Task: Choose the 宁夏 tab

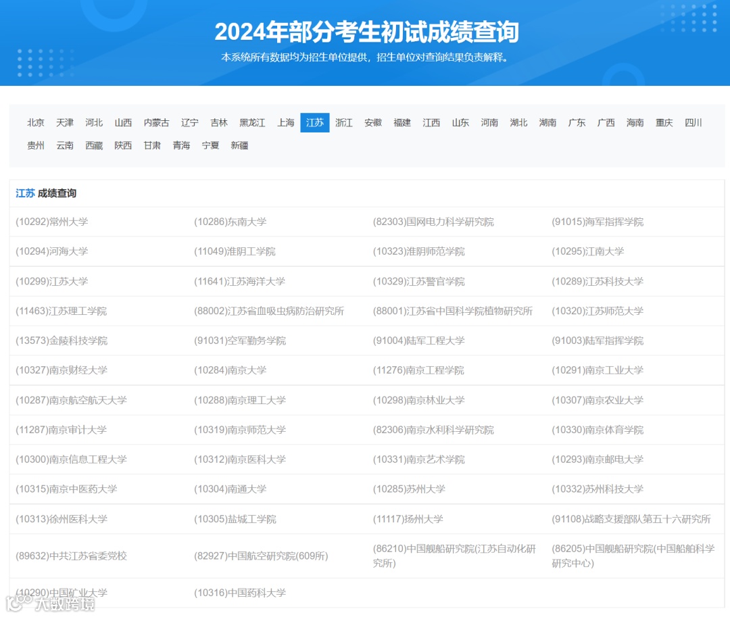Action: tap(210, 145)
